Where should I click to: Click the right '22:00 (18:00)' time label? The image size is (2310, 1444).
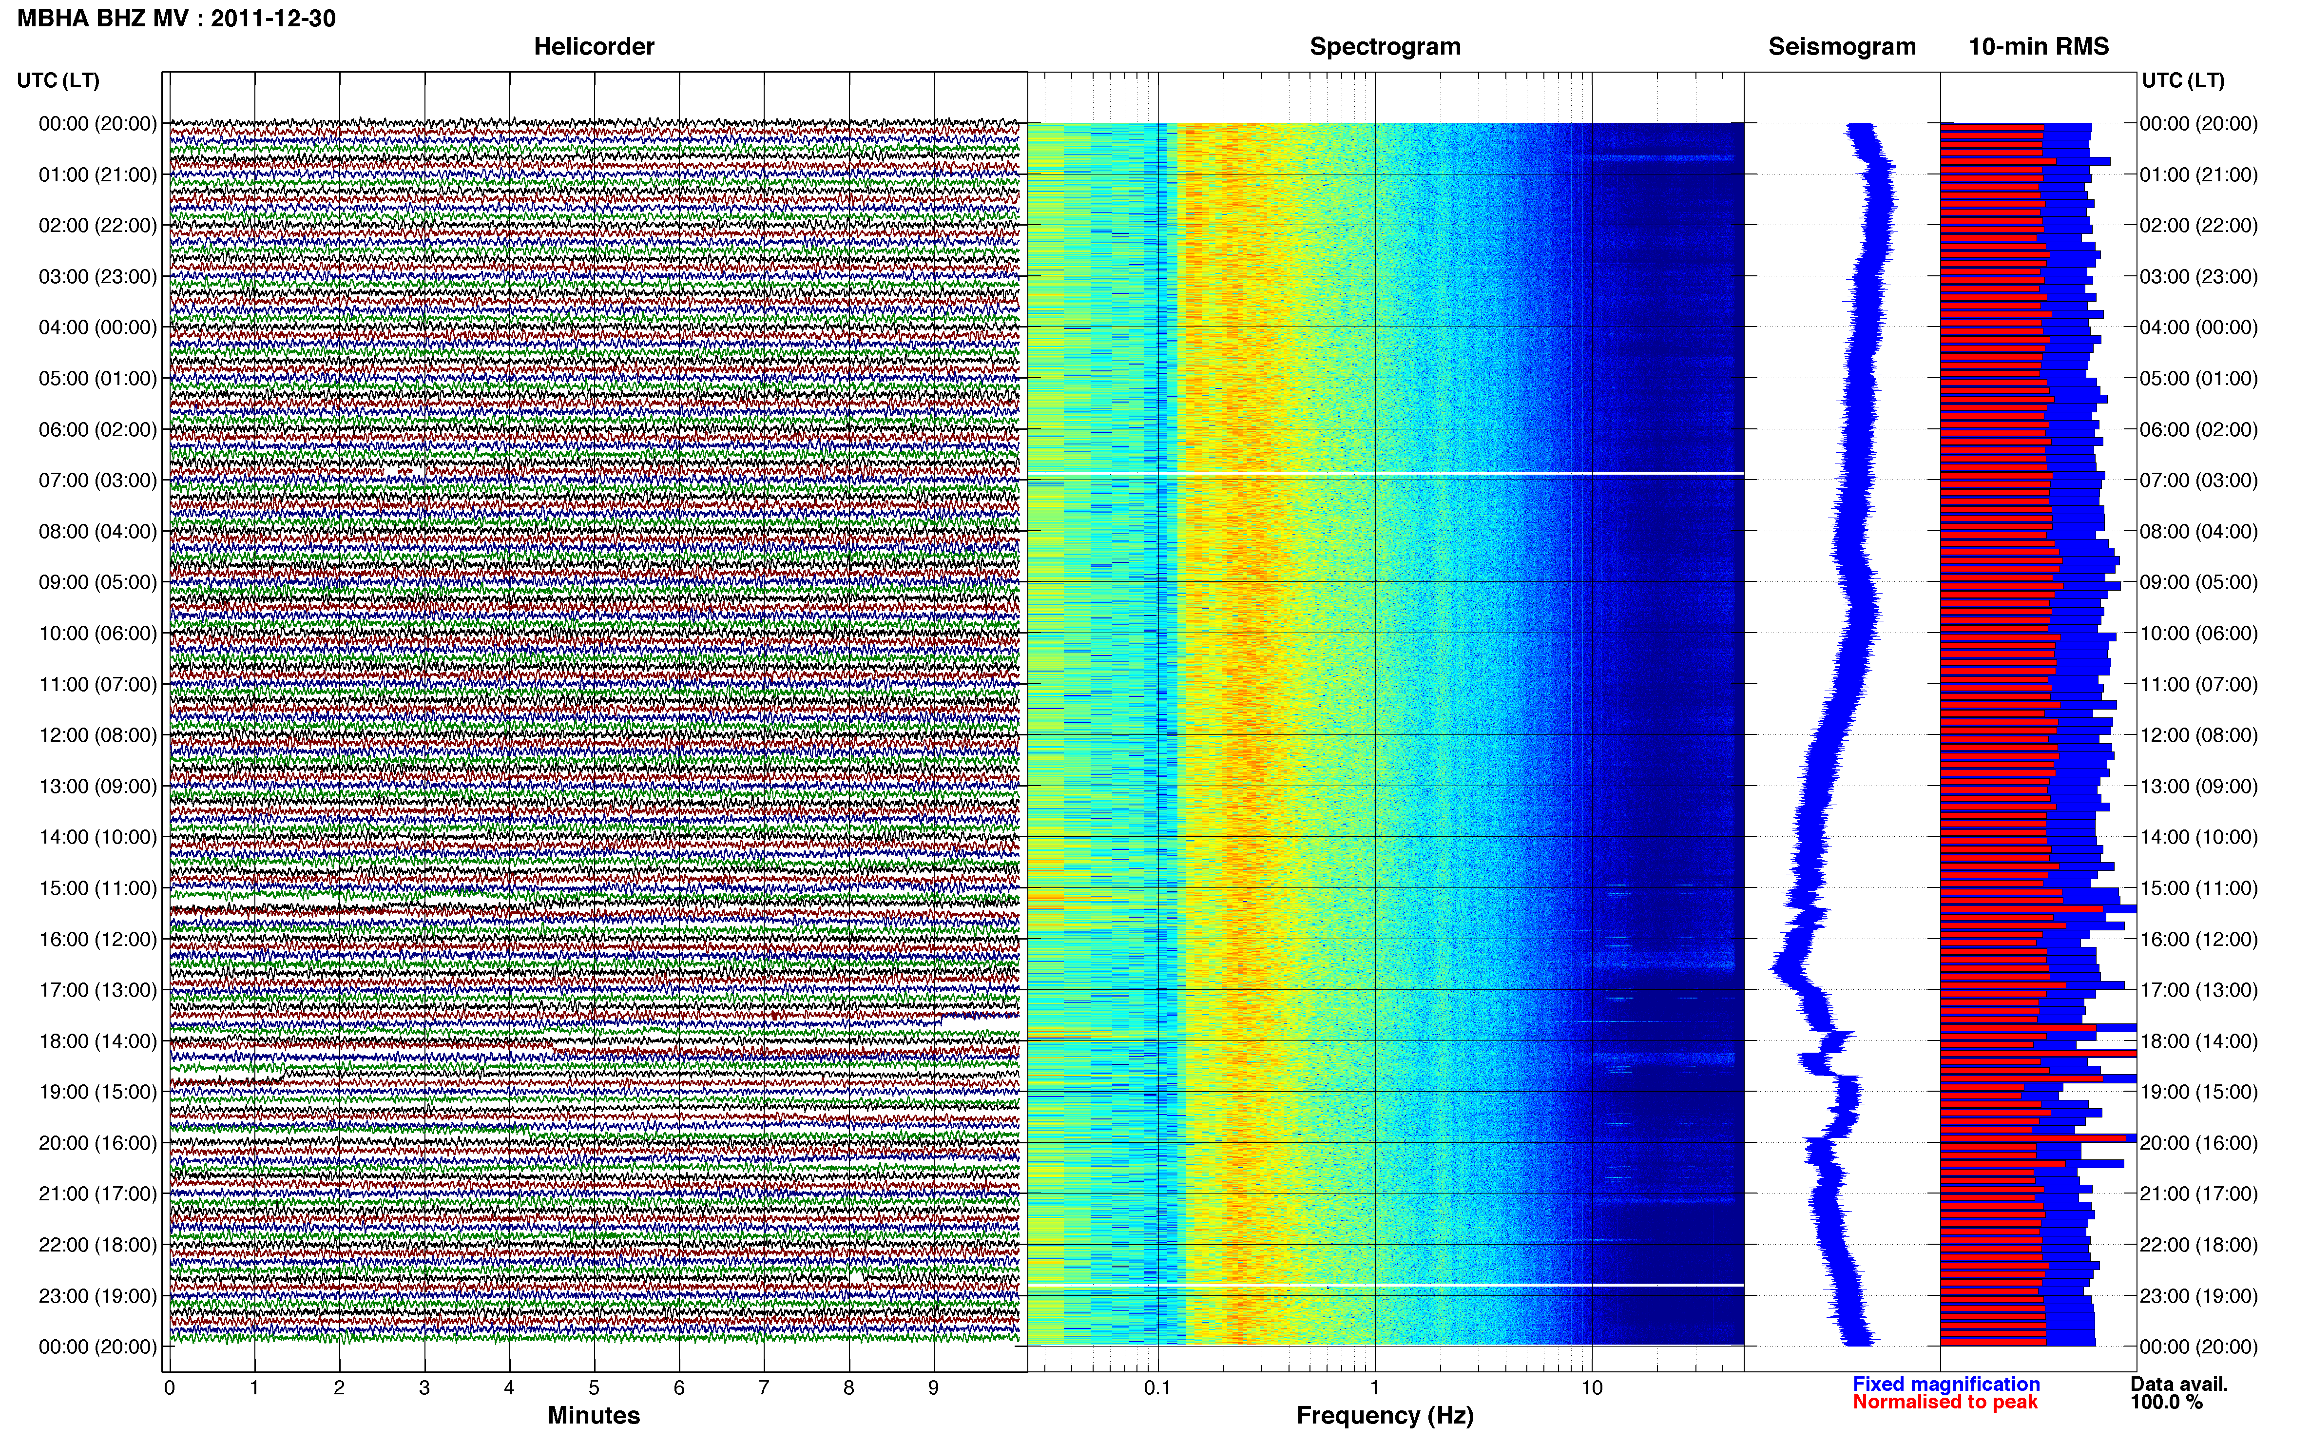(2199, 1244)
